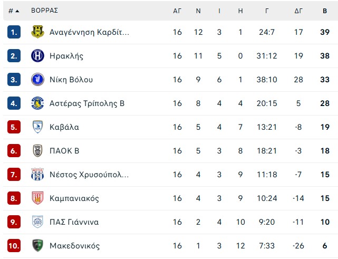The height and width of the screenshot is (259, 338).
Task: Sort table by rank using # arrow
Action: pos(14,11)
